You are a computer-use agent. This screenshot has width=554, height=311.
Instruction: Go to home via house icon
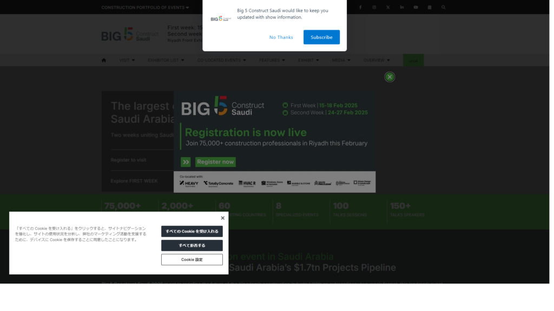pyautogui.click(x=104, y=60)
